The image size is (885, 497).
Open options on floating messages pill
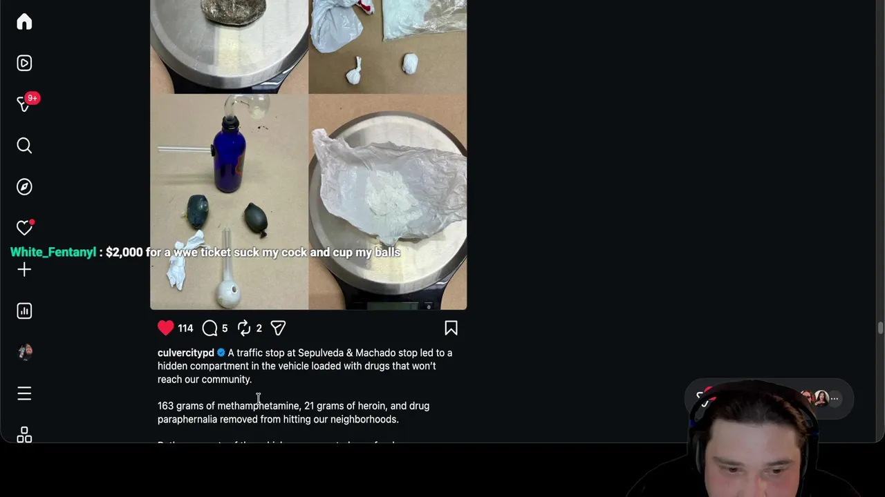[835, 398]
